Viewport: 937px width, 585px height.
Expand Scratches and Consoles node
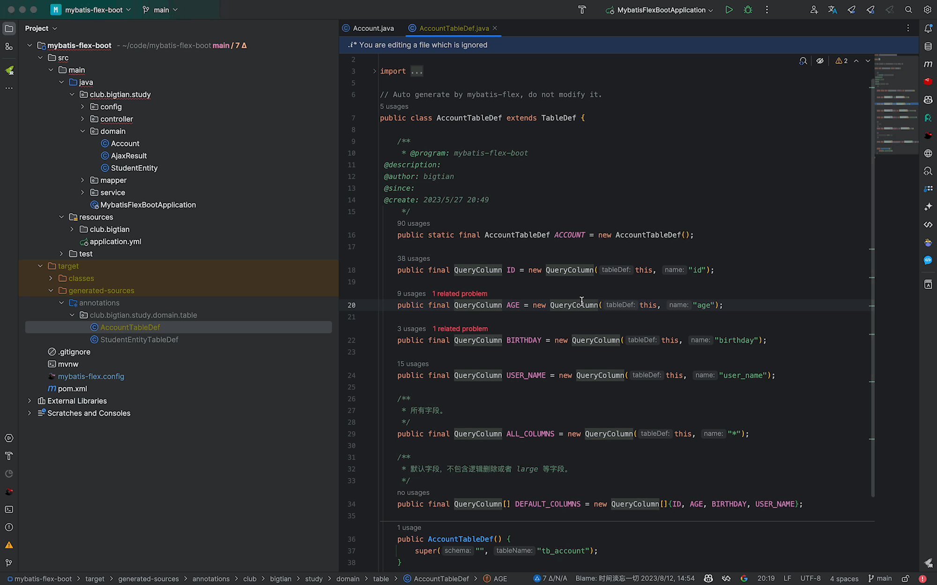[x=30, y=413]
